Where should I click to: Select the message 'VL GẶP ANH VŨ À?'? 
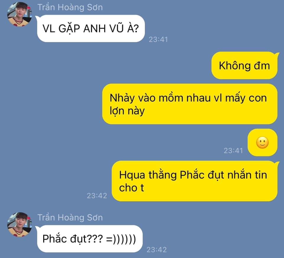click(x=91, y=29)
